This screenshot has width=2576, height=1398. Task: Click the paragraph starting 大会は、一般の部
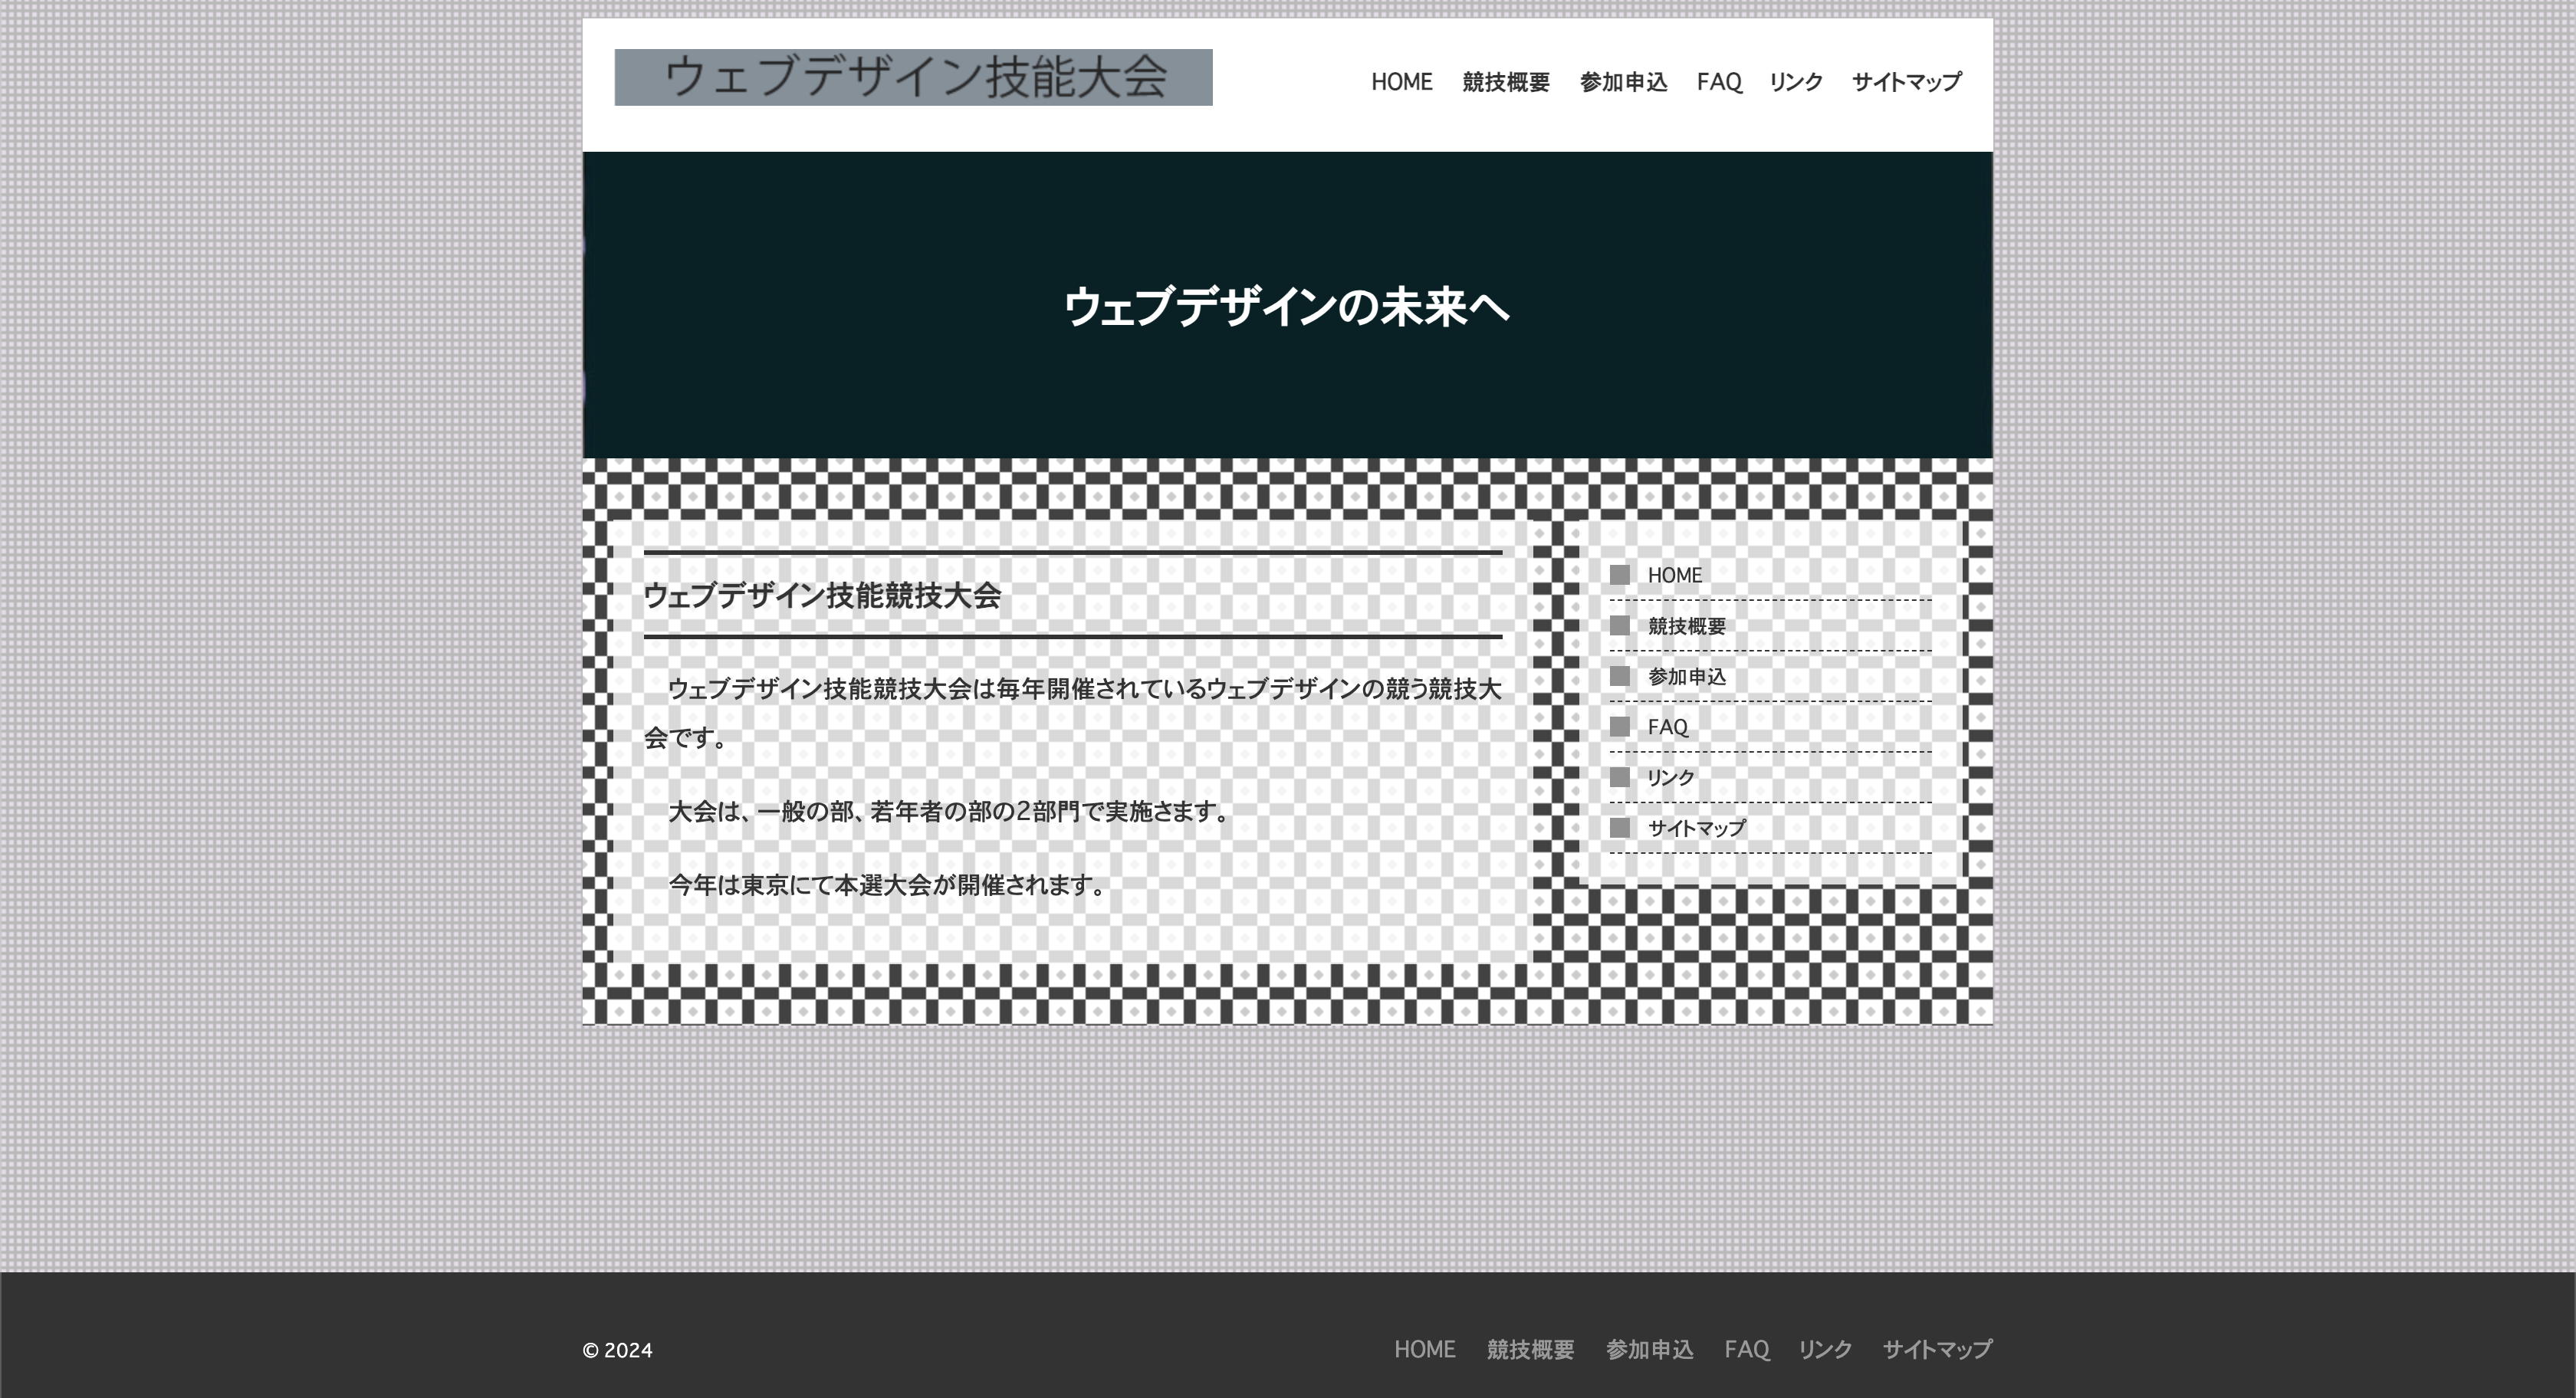948,811
